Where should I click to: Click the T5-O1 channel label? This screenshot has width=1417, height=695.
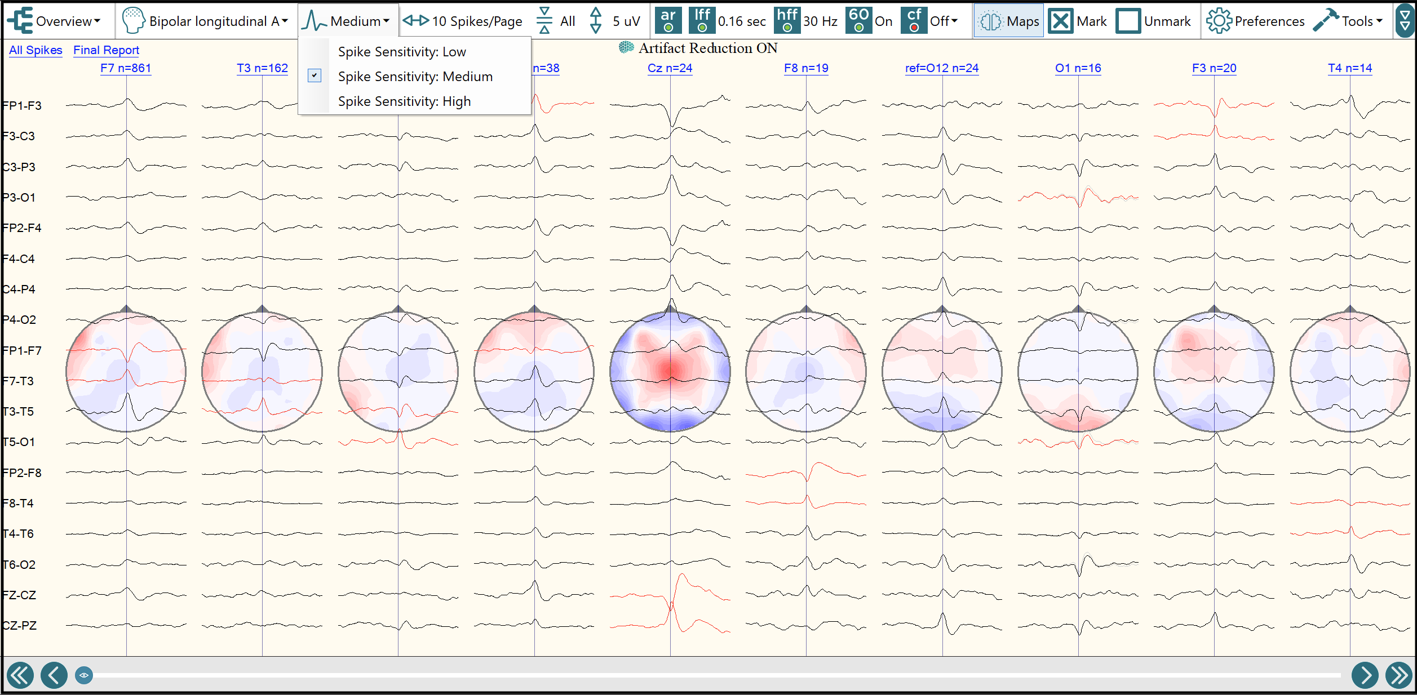tap(19, 442)
